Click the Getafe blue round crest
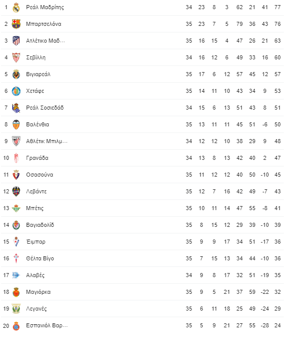Screen dimensions: 296x338 [x=16, y=91]
